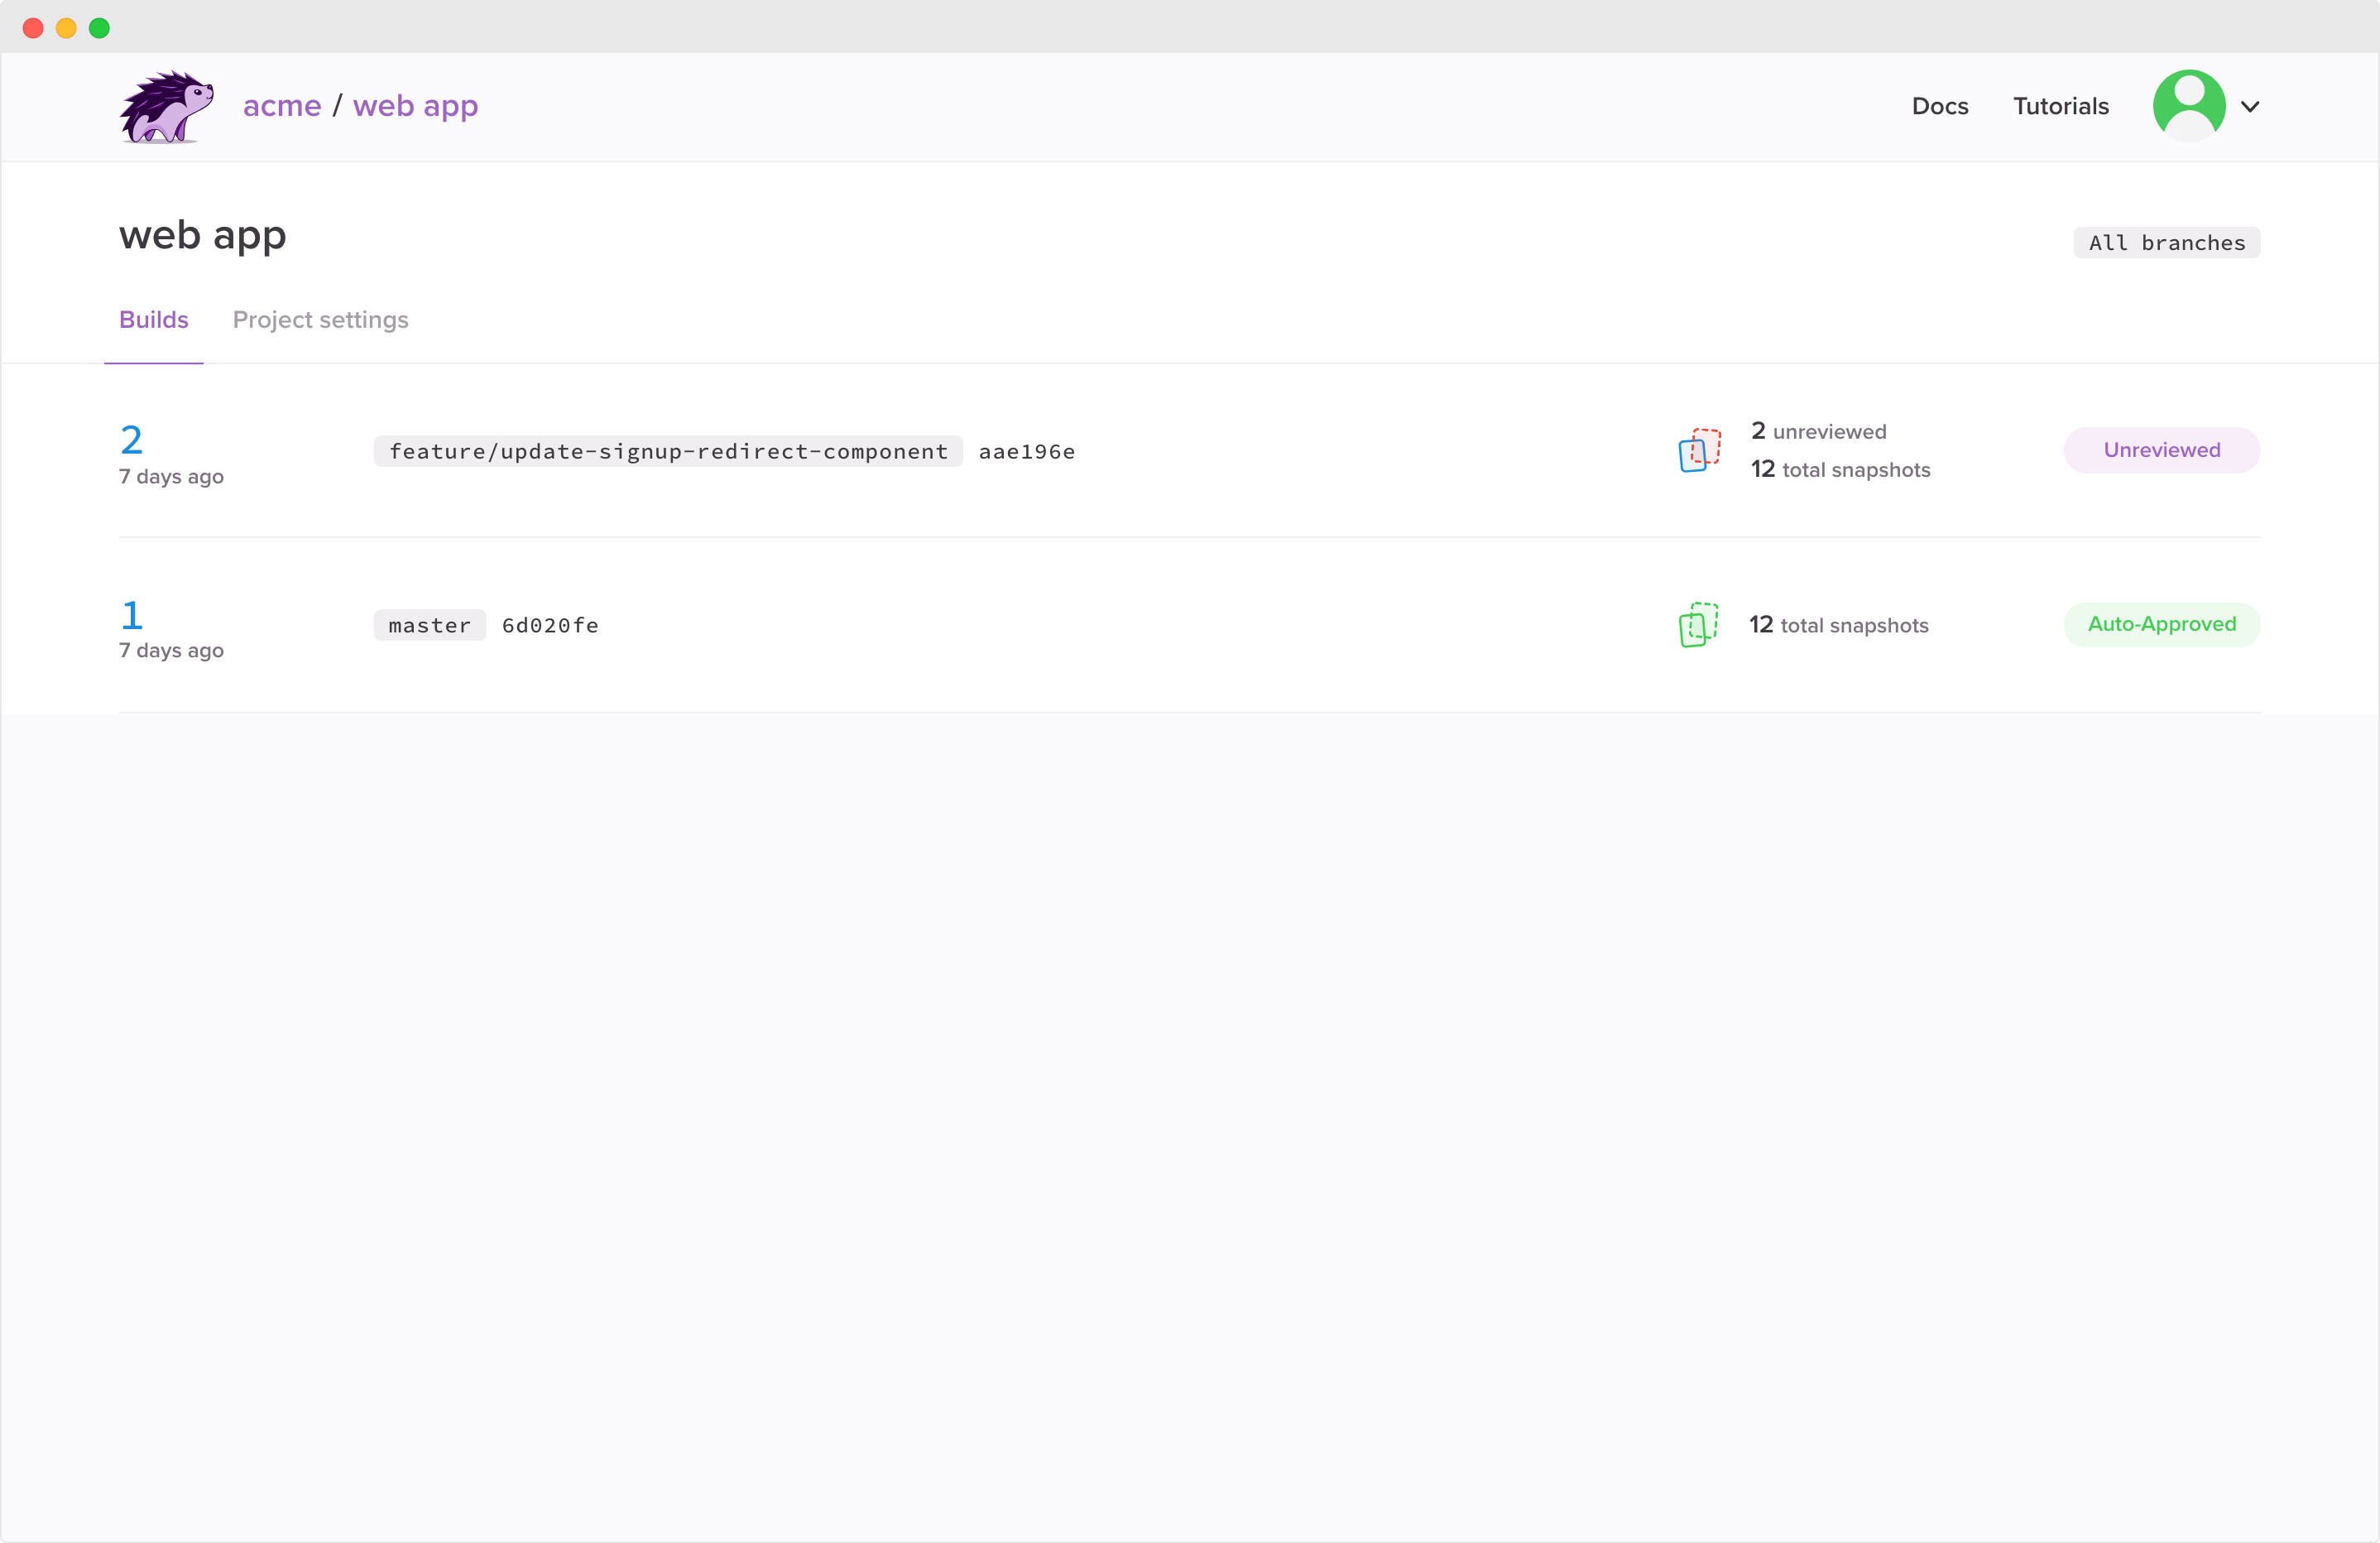This screenshot has height=1543, width=2380.
Task: Click the master branch label
Action: [x=429, y=626]
